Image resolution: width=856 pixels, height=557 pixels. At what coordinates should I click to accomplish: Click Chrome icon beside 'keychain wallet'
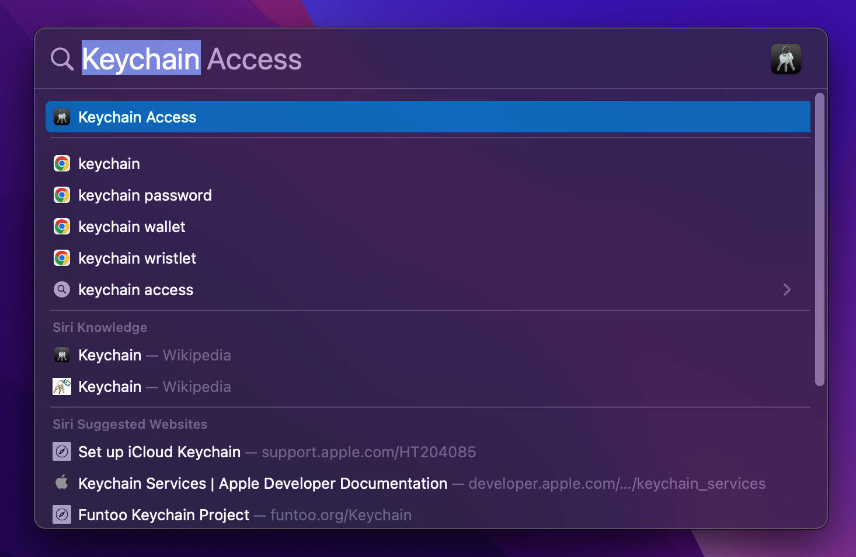tap(62, 227)
